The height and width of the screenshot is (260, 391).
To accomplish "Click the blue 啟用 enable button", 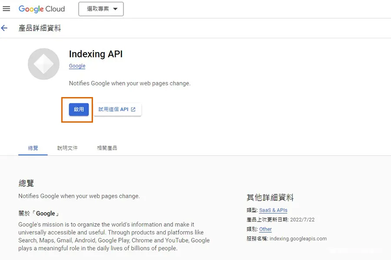I will 79,110.
